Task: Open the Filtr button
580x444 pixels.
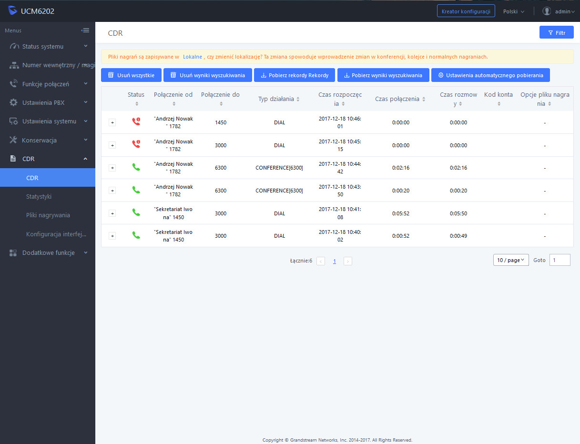Action: coord(556,32)
